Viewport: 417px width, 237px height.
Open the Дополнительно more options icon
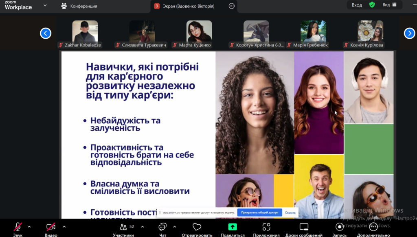pyautogui.click(x=373, y=227)
